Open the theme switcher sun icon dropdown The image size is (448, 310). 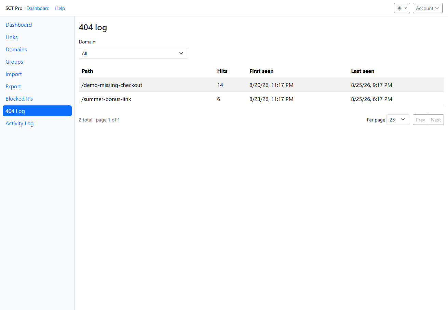(x=402, y=8)
